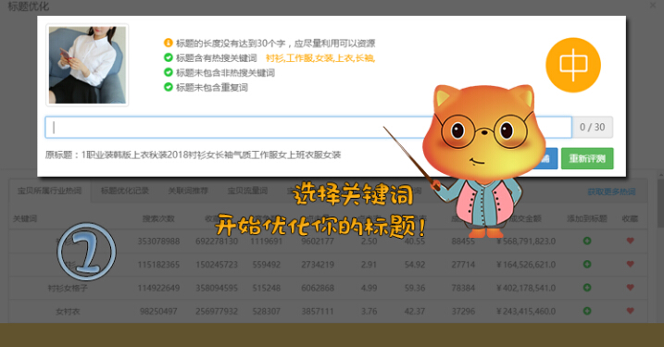Close the 标题优化 dialog with X
This screenshot has height=347, width=664.
653,6
